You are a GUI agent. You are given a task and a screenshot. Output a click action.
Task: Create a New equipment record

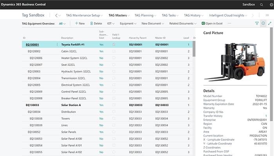pos(80,23)
